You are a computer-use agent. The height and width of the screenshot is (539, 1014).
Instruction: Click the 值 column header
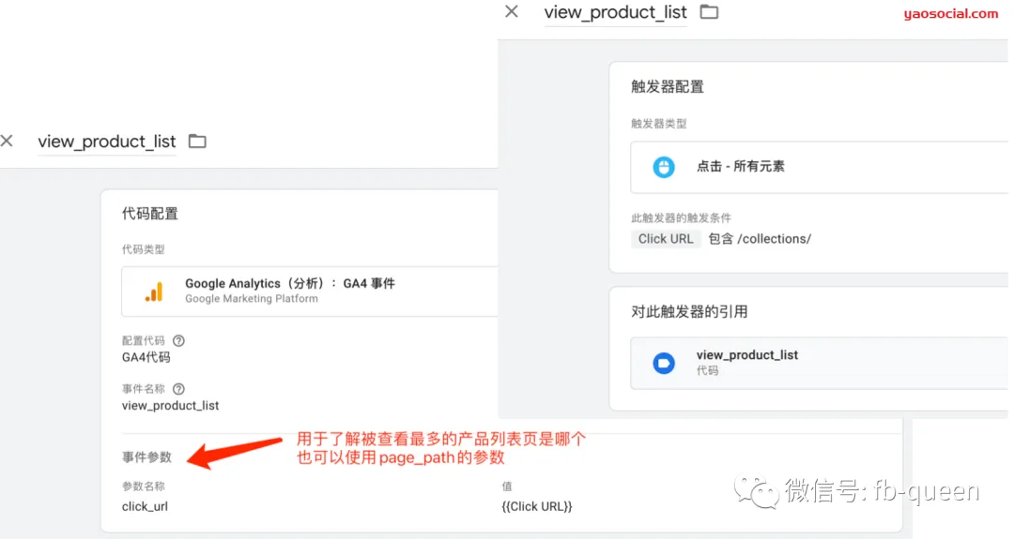pyautogui.click(x=507, y=487)
